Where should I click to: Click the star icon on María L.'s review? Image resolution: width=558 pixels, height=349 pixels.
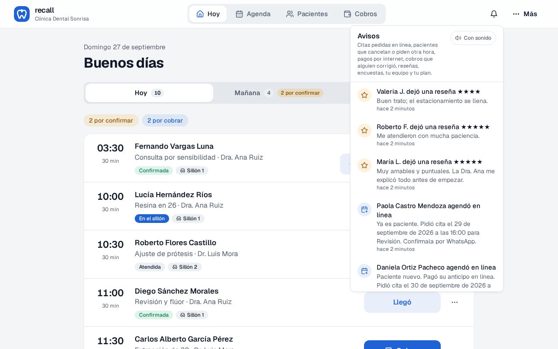(x=364, y=165)
